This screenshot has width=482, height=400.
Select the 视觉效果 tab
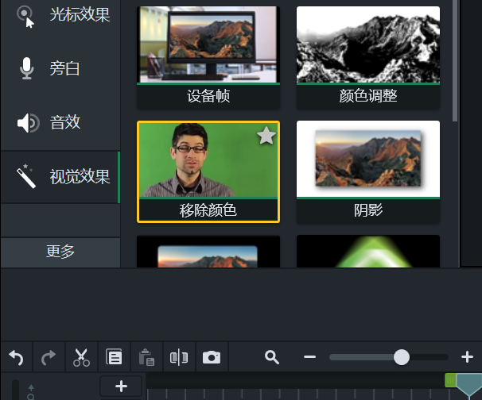[60, 177]
